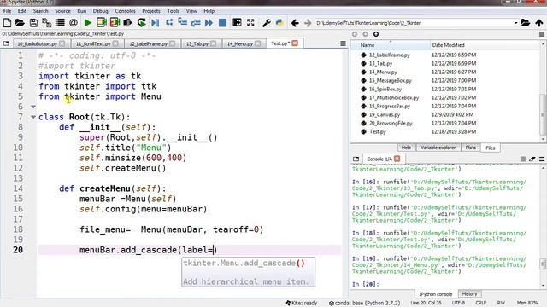Image resolution: width=547 pixels, height=307 pixels.
Task: Sort files by the Name column header
Action: [391, 45]
